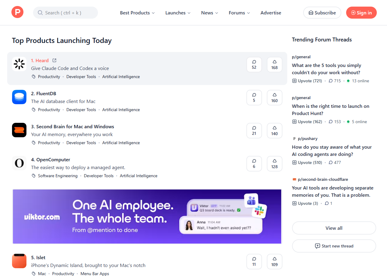Click the '5 online' indicator
This screenshot has width=387, height=276.
[x=357, y=122]
